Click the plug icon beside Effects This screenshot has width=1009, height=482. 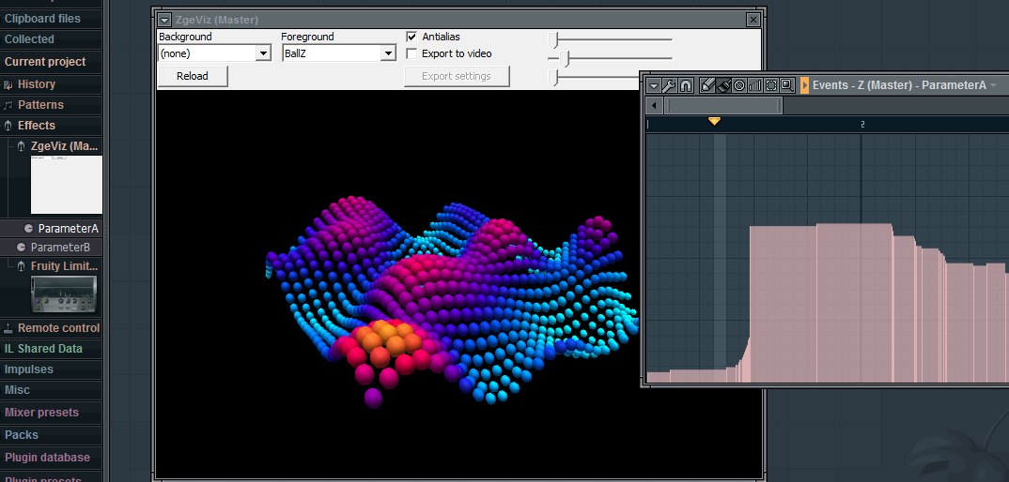click(8, 126)
